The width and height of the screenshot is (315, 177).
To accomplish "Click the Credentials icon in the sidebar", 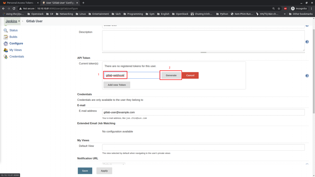I will click(6, 57).
